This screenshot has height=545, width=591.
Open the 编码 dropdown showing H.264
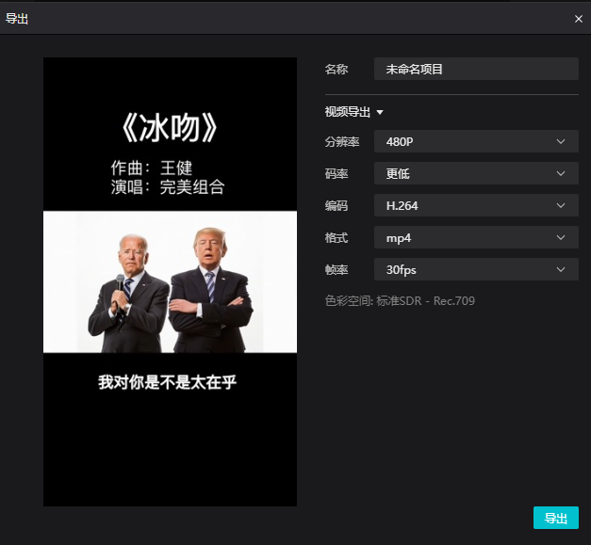click(475, 205)
